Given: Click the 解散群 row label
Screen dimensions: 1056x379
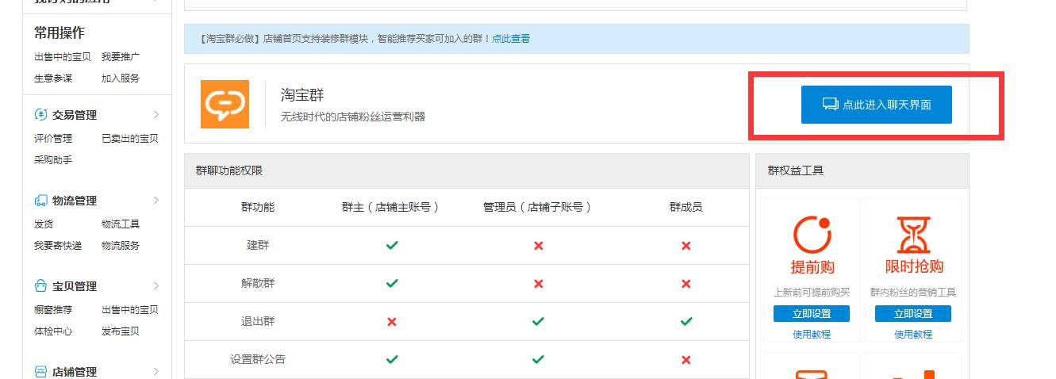Looking at the screenshot, I should pos(258,283).
